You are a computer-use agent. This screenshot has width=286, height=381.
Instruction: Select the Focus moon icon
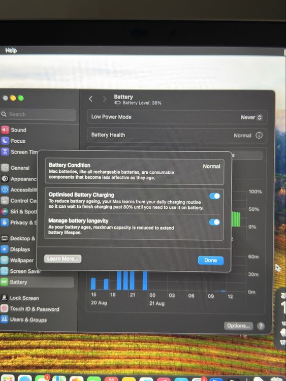click(x=5, y=141)
